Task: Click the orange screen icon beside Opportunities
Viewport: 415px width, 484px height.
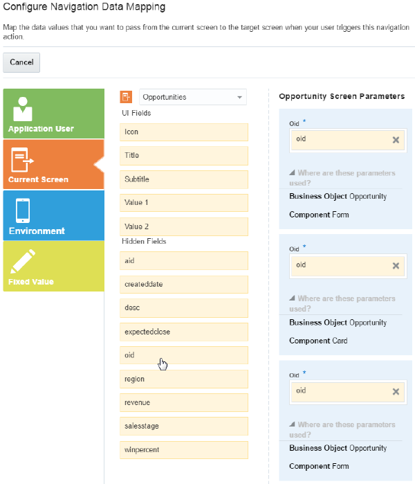Action: (x=126, y=97)
